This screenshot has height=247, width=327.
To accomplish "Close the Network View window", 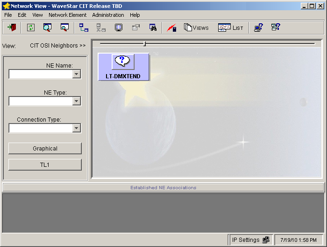I will tap(320, 6).
